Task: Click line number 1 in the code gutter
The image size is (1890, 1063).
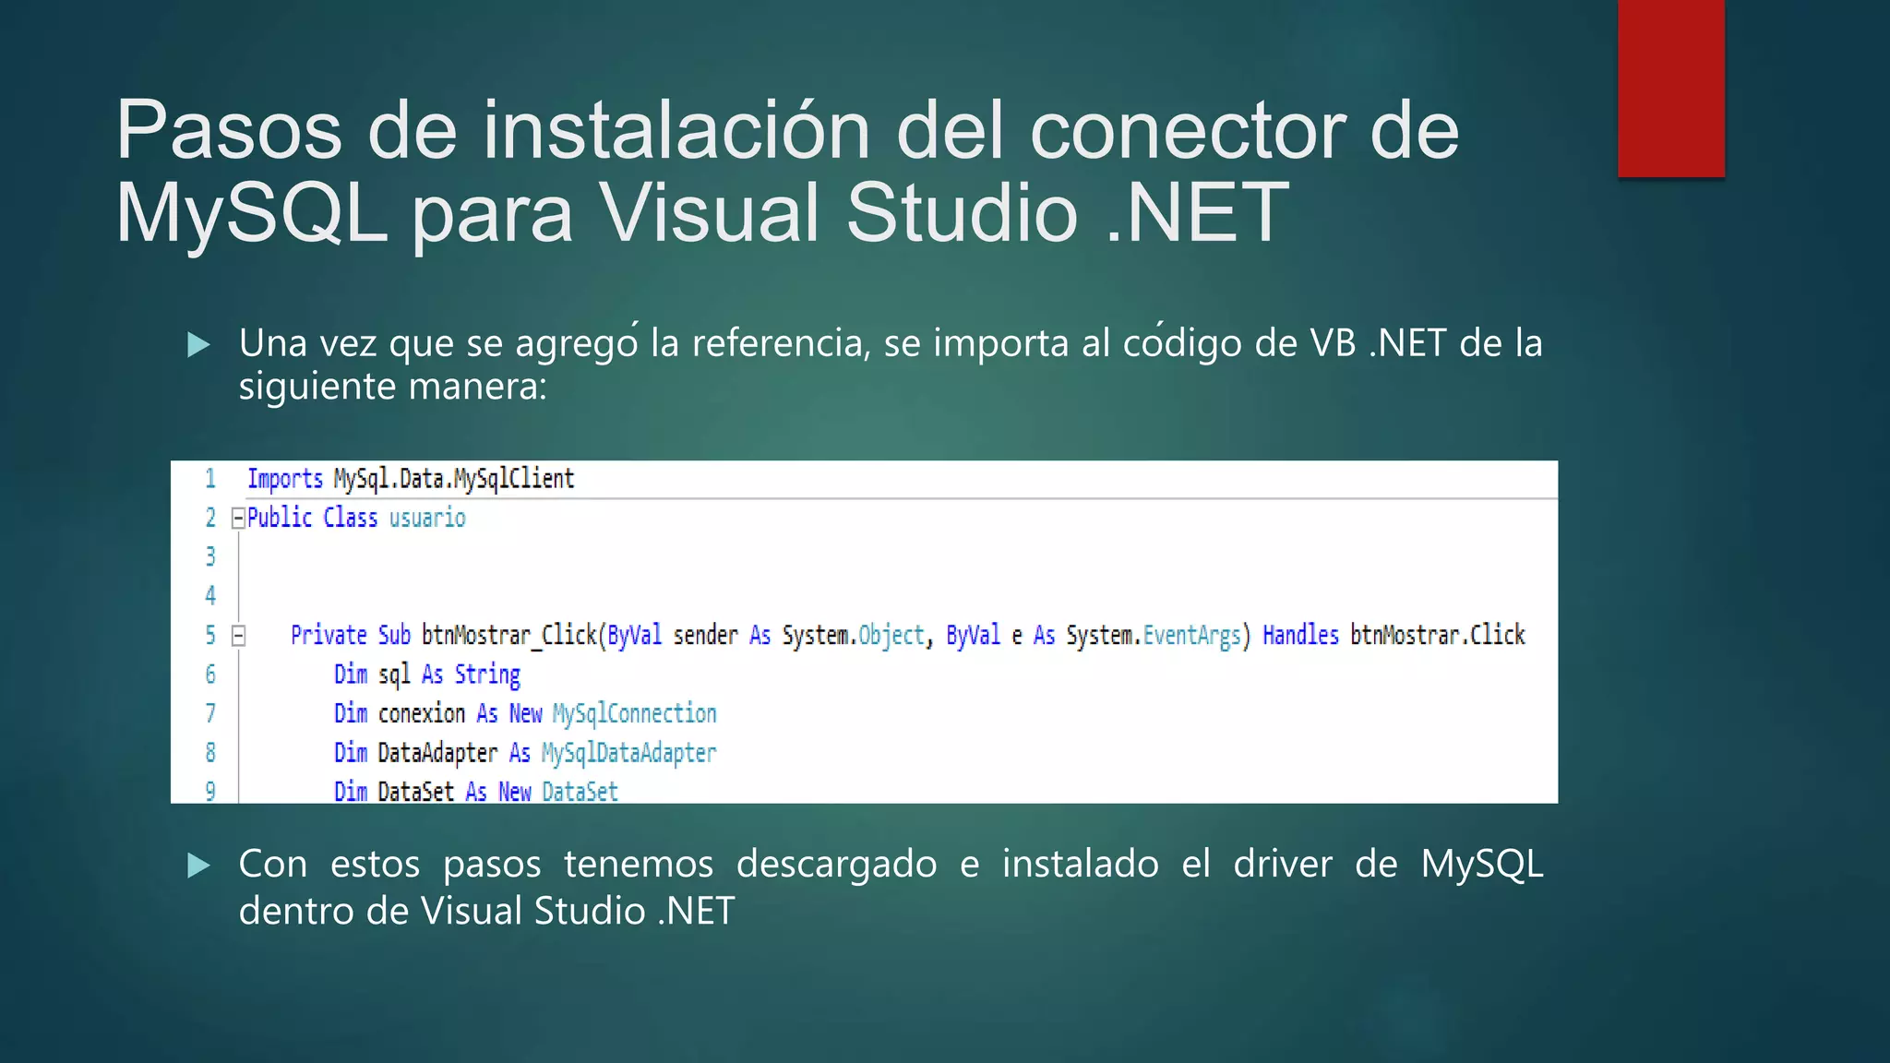Action: pyautogui.click(x=210, y=479)
